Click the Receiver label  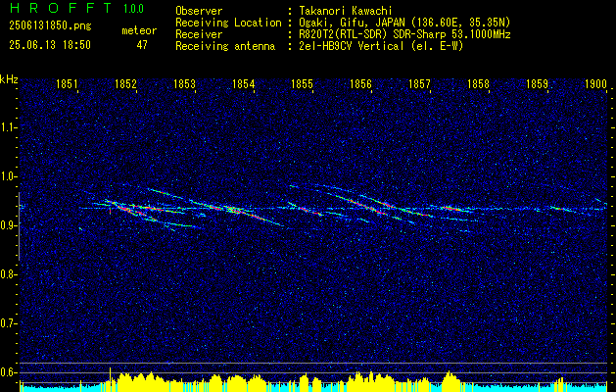(x=199, y=34)
